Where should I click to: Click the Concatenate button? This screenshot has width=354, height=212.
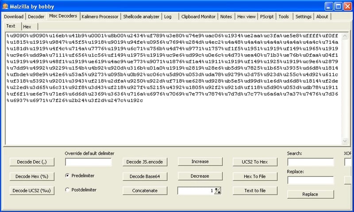click(145, 191)
